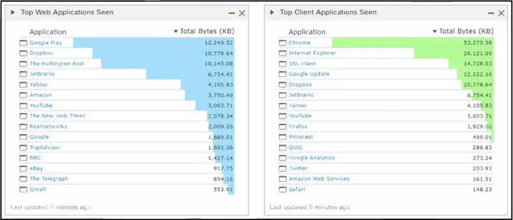Click the window icon beside QUIC
The width and height of the screenshot is (513, 220).
click(283, 147)
